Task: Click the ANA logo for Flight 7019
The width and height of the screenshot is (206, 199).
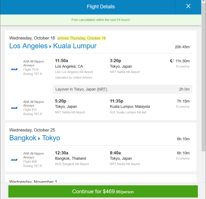Action: [x=14, y=69]
